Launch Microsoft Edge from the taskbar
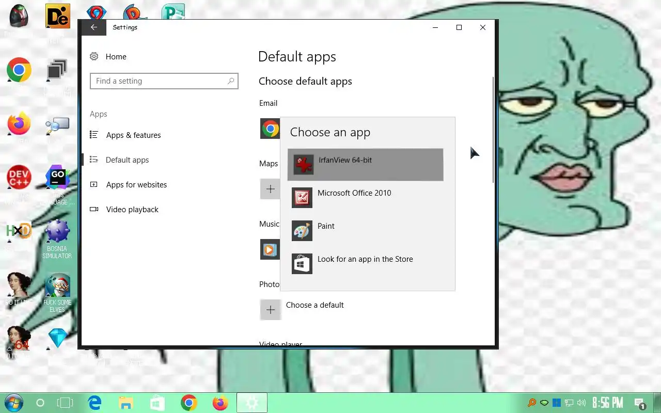661x413 pixels. [95, 403]
